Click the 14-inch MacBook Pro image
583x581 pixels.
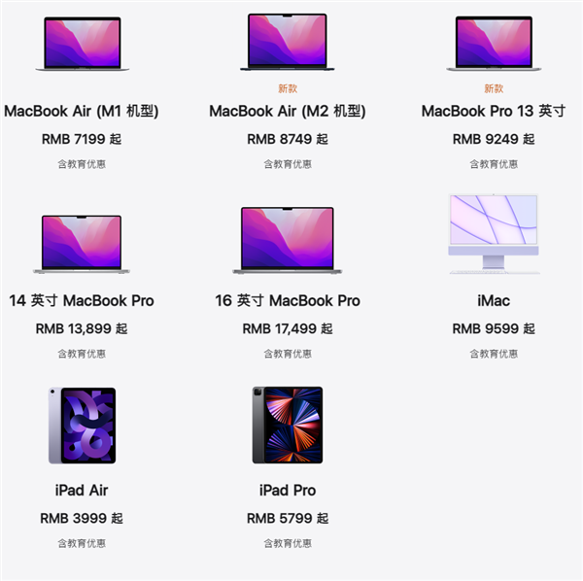point(82,244)
